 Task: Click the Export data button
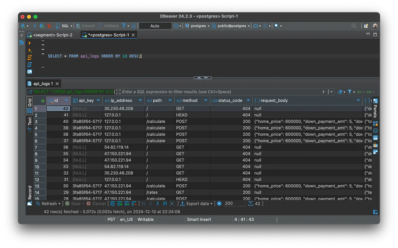click(x=197, y=203)
